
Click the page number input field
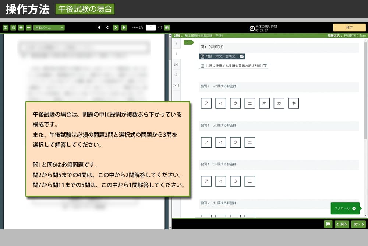[x=151, y=28]
